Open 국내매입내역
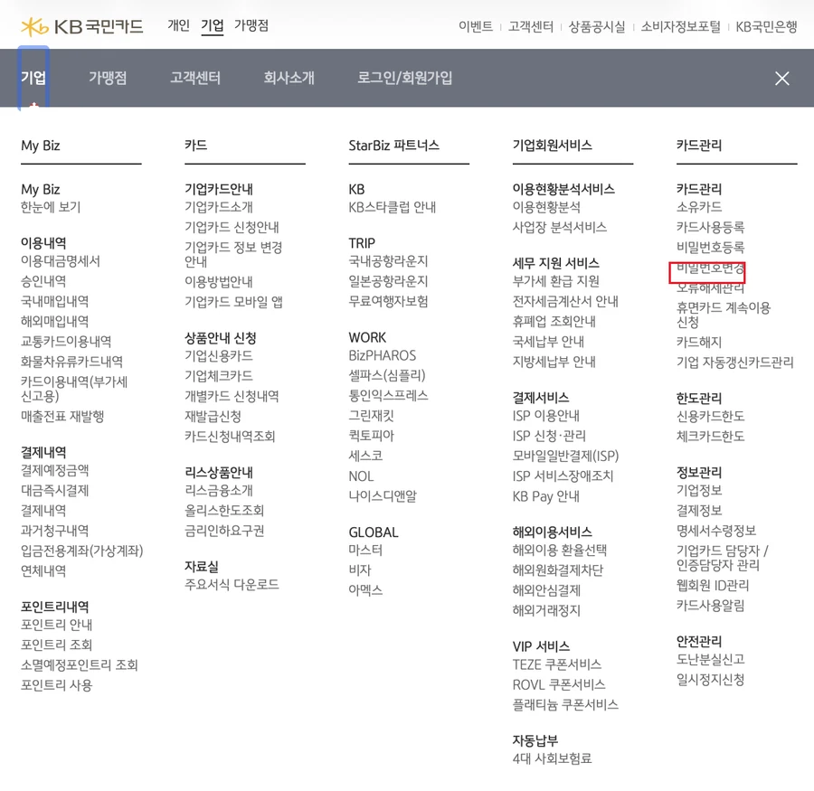This screenshot has height=791, width=814. [54, 302]
